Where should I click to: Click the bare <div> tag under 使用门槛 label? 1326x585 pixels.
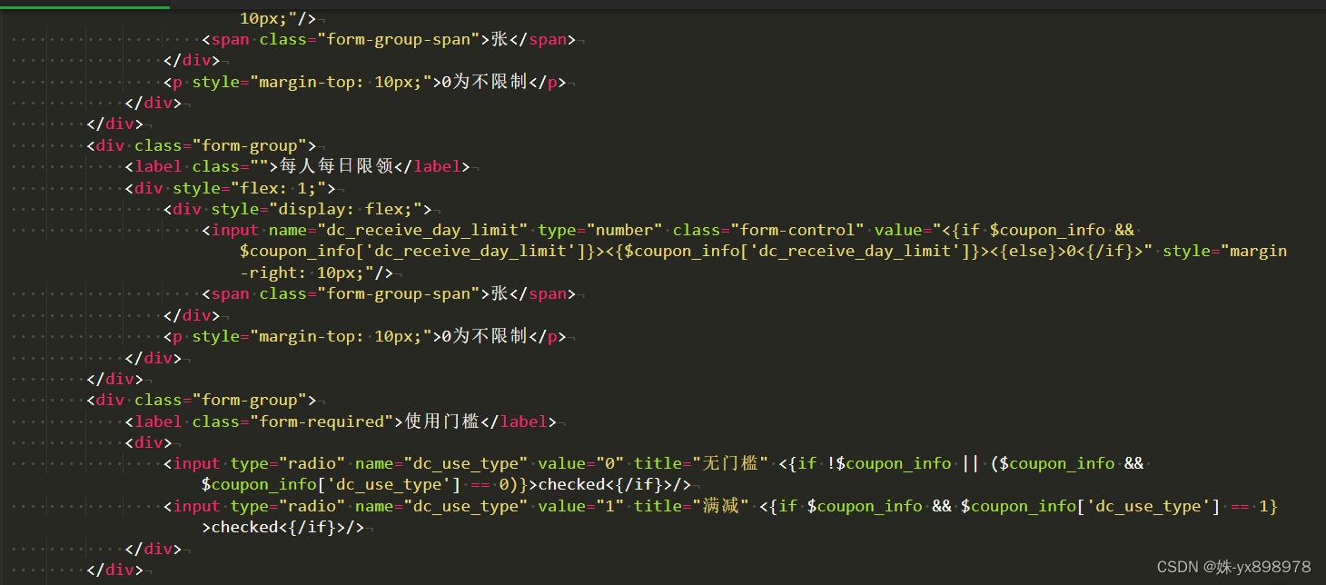coord(148,442)
